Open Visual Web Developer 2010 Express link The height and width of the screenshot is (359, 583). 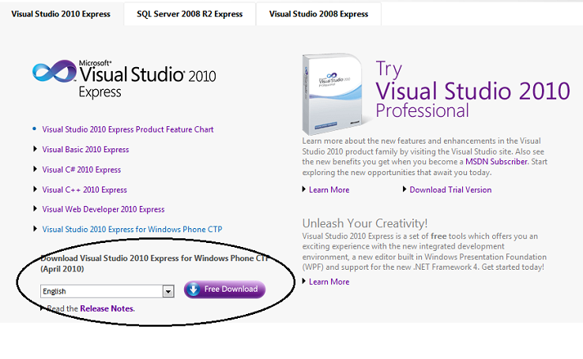(x=103, y=209)
